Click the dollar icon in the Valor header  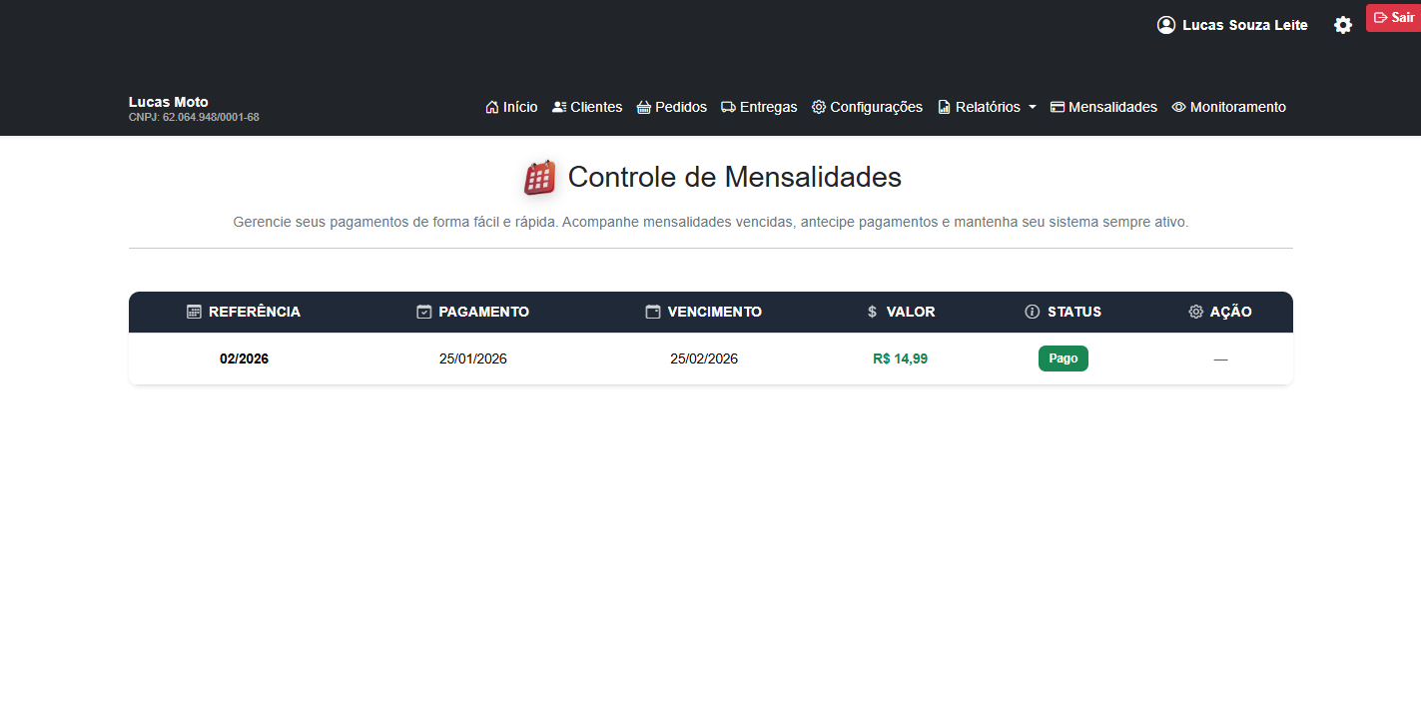[871, 312]
